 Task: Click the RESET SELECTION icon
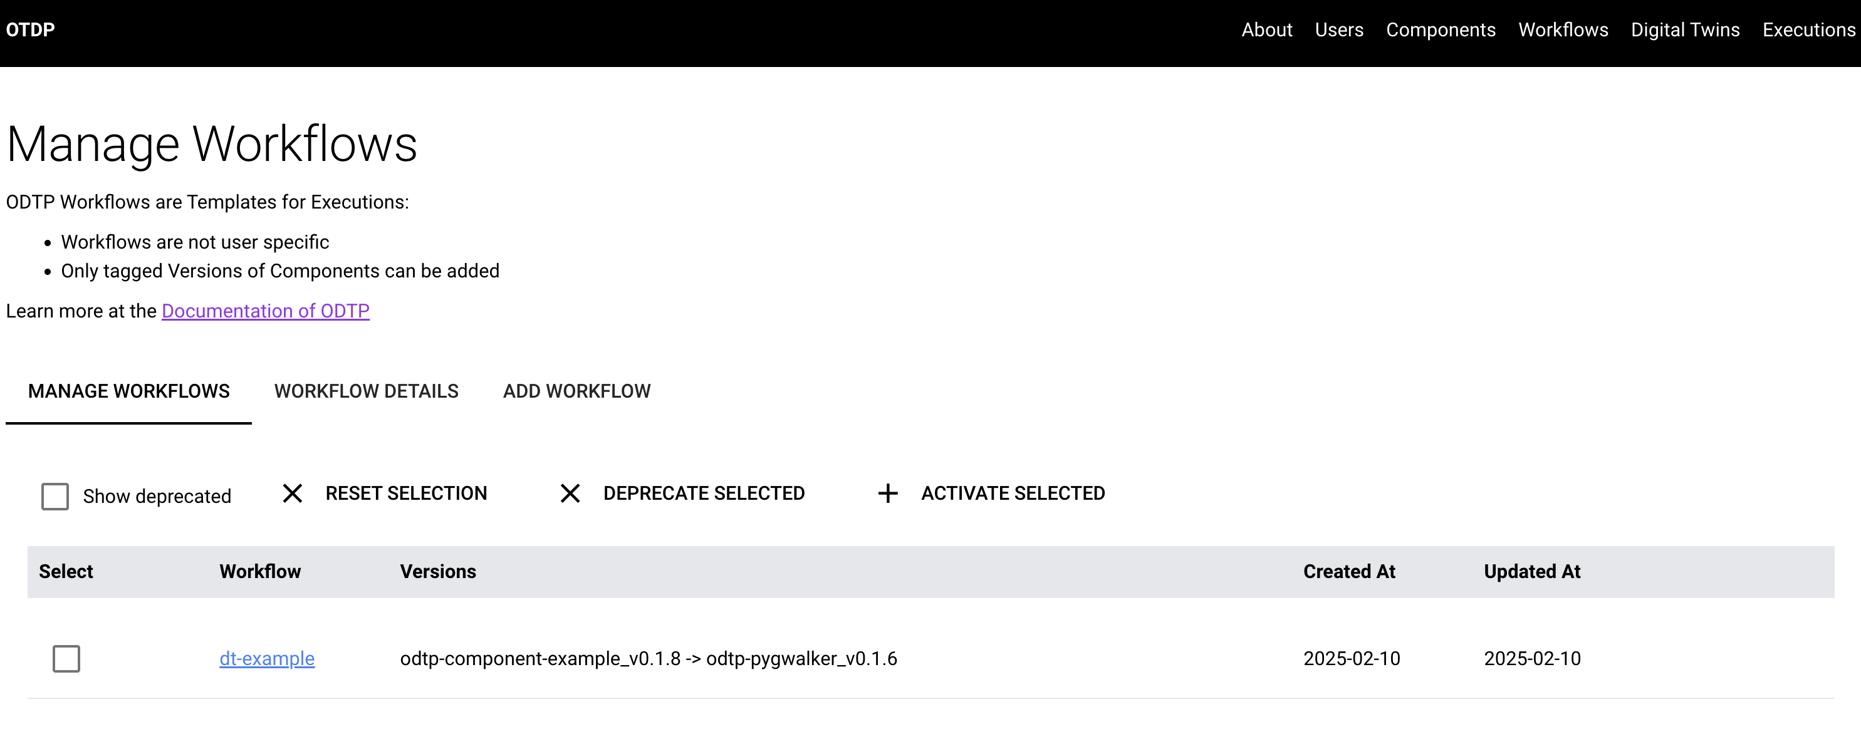(293, 492)
